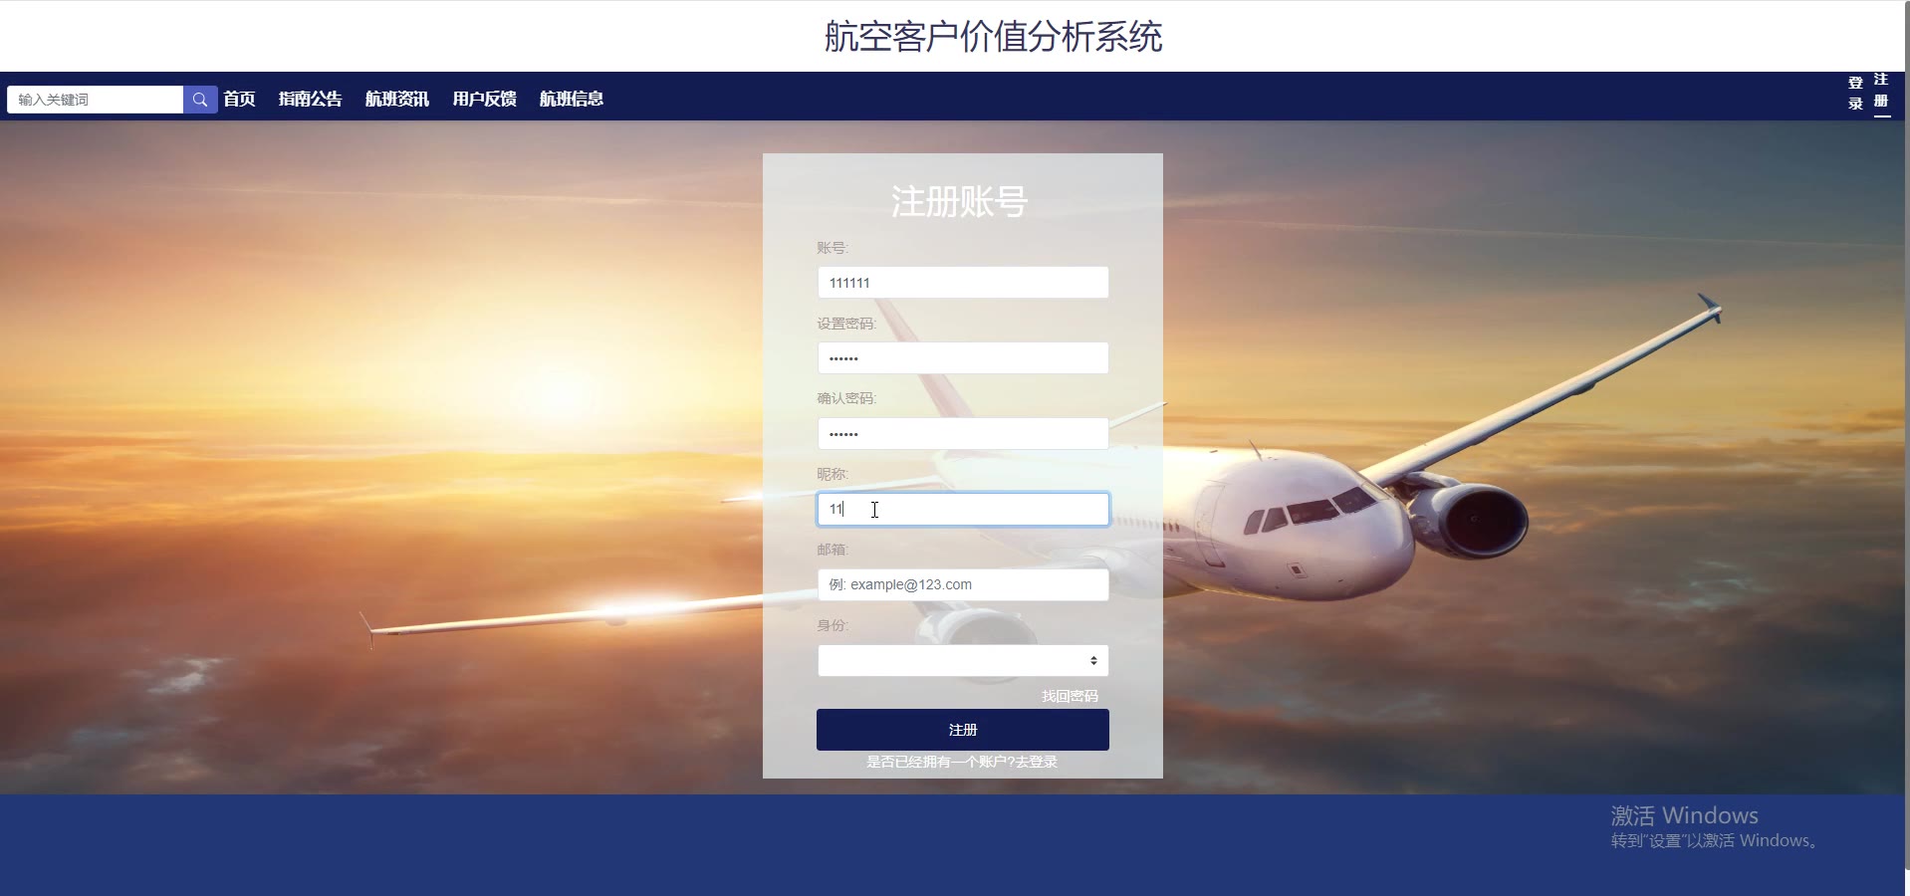Click 是否已经拥有一个账户?去登录 link

962,762
